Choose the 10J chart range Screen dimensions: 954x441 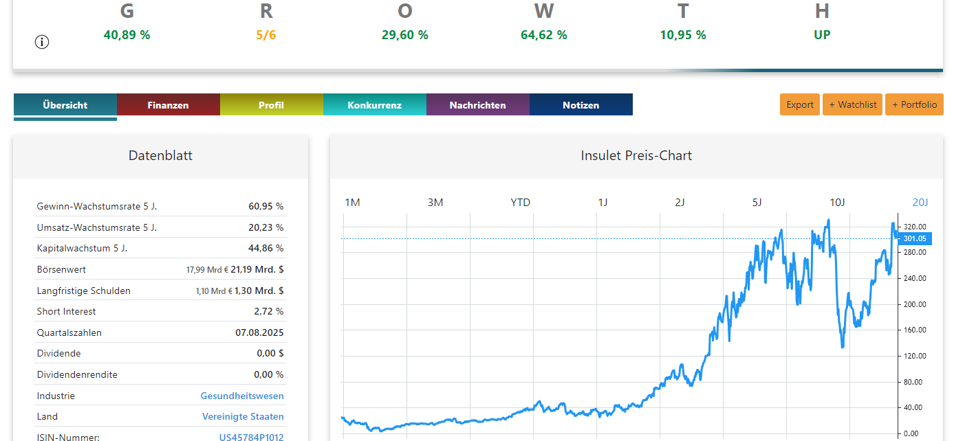click(837, 202)
